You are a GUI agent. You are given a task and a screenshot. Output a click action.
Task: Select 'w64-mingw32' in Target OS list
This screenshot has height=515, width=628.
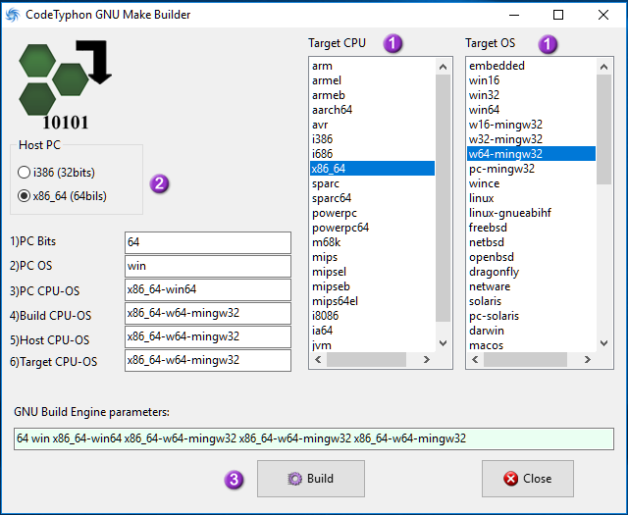[x=532, y=154]
